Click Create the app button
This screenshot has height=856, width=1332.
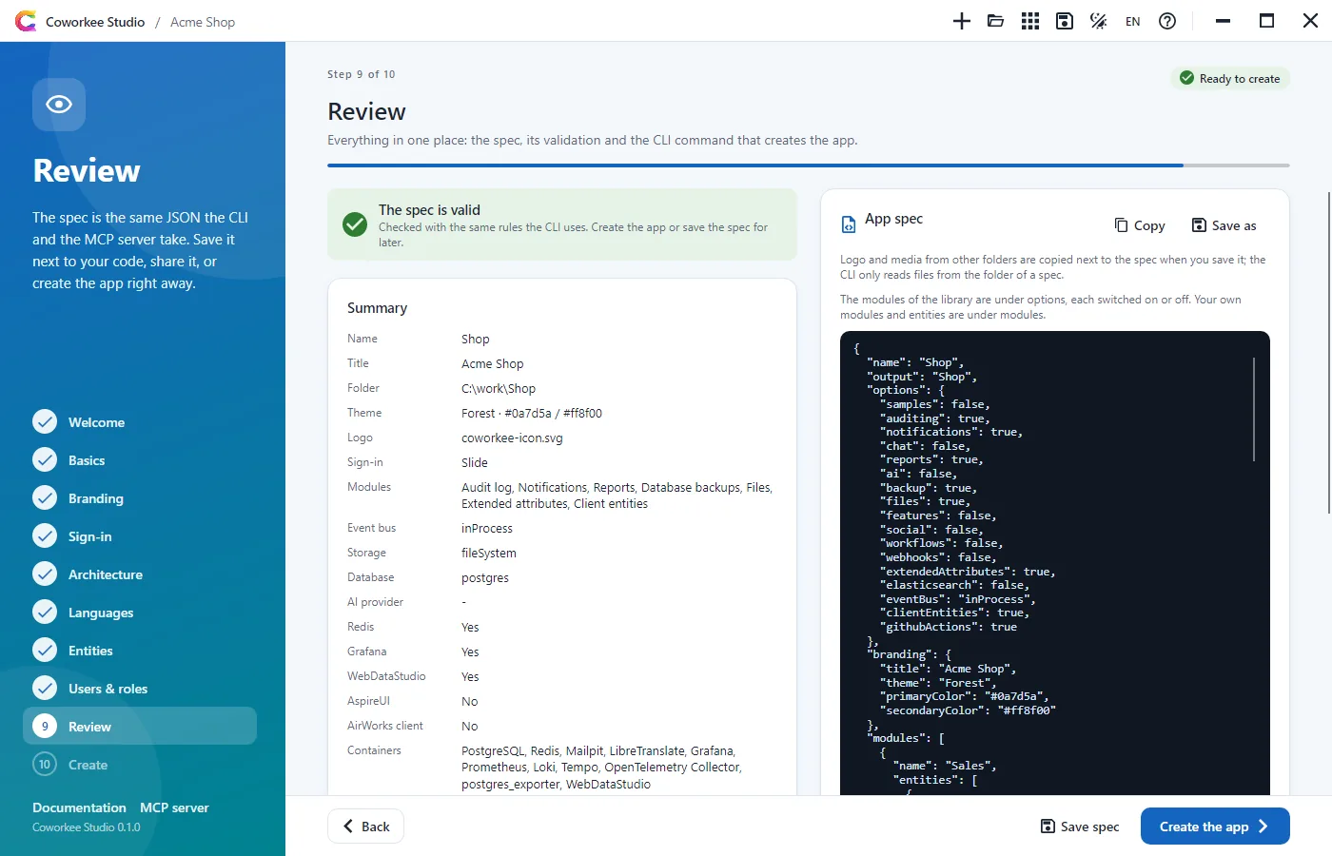(1215, 827)
